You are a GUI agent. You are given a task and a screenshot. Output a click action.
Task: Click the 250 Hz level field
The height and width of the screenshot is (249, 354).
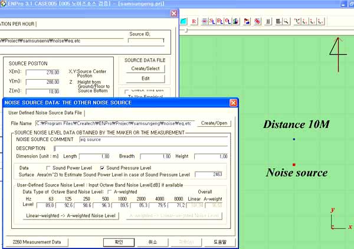[83, 205]
